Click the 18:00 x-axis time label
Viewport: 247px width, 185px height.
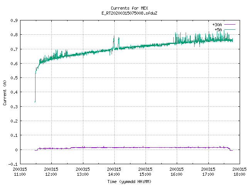(239, 174)
